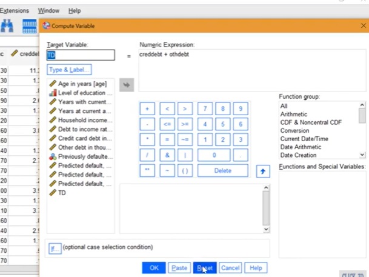This screenshot has height=277, width=369.
Task: Click the parentheses () key
Action: pyautogui.click(x=185, y=170)
